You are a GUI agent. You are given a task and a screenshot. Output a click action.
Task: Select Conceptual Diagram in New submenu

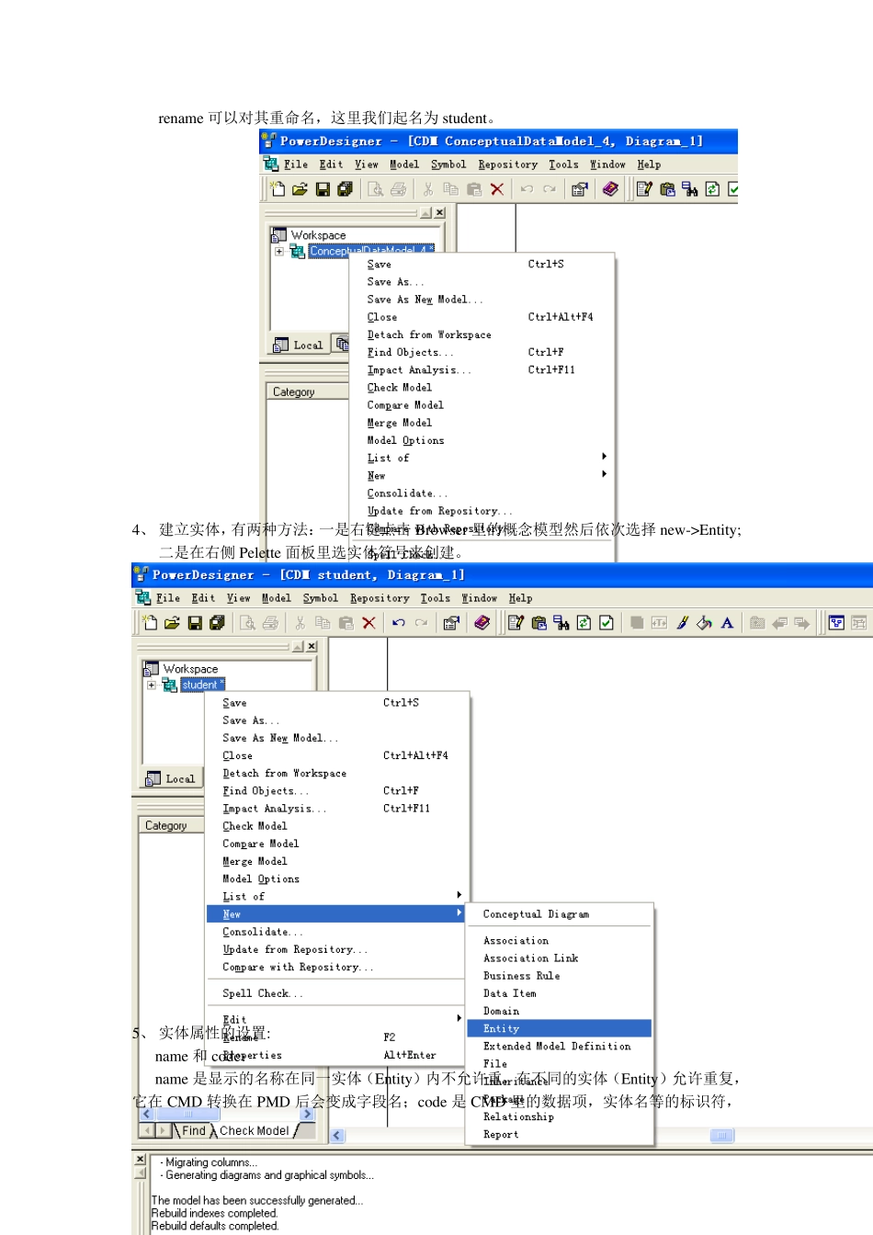click(x=560, y=914)
